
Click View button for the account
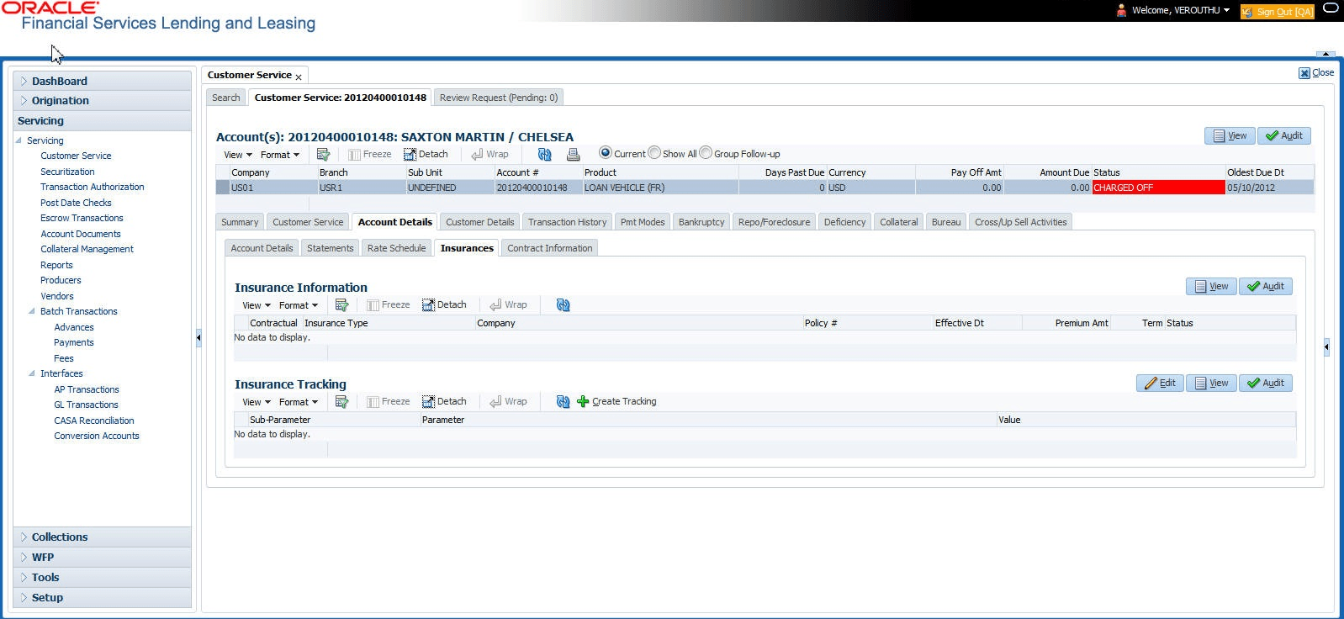pyautogui.click(x=1230, y=136)
